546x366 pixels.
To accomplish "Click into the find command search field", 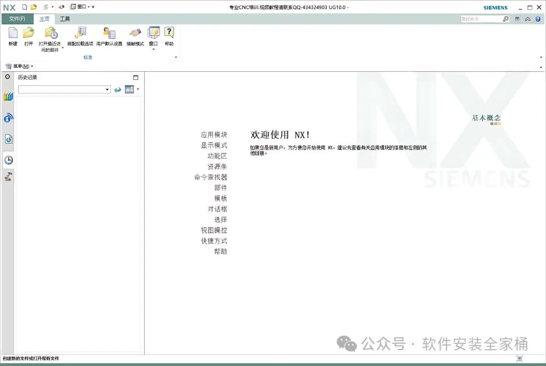I will [481, 19].
